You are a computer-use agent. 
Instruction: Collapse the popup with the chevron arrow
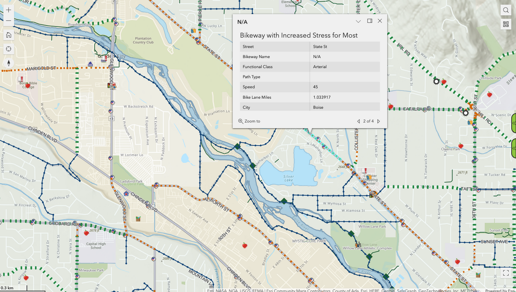point(359,21)
